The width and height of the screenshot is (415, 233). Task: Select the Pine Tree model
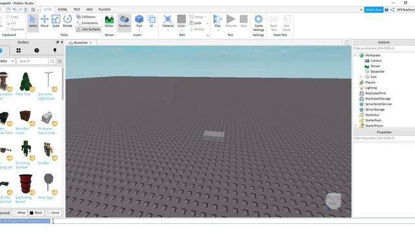coord(26,83)
